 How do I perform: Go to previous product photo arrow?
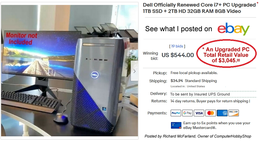pyautogui.click(x=4, y=71)
